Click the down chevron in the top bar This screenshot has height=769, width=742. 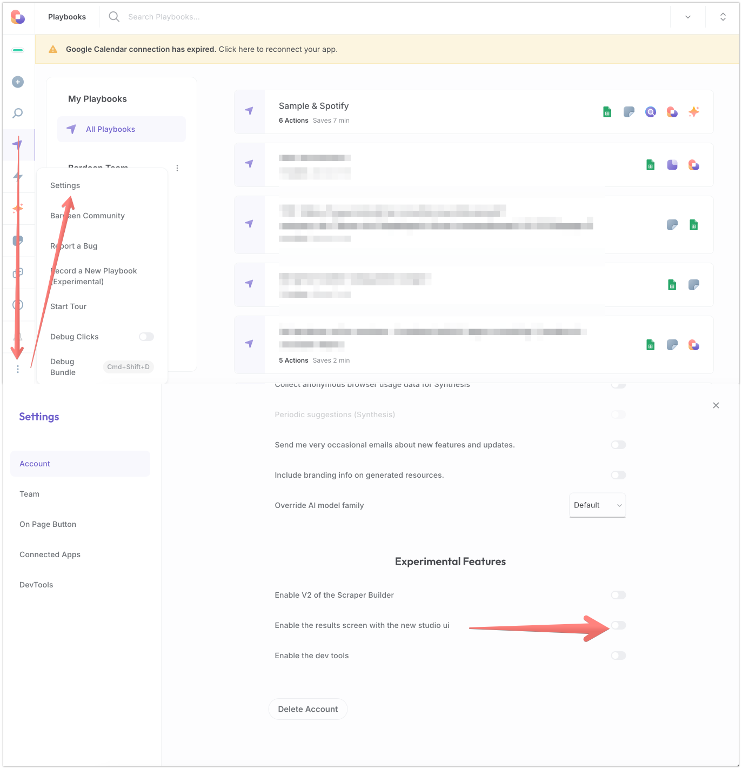(x=688, y=17)
